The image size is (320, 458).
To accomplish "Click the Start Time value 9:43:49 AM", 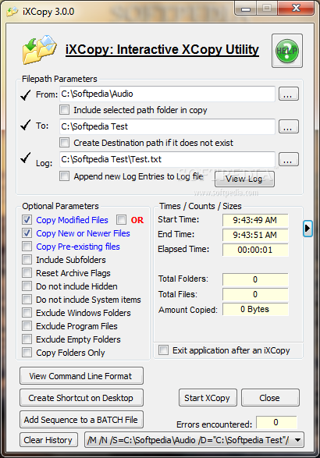I will point(255,220).
